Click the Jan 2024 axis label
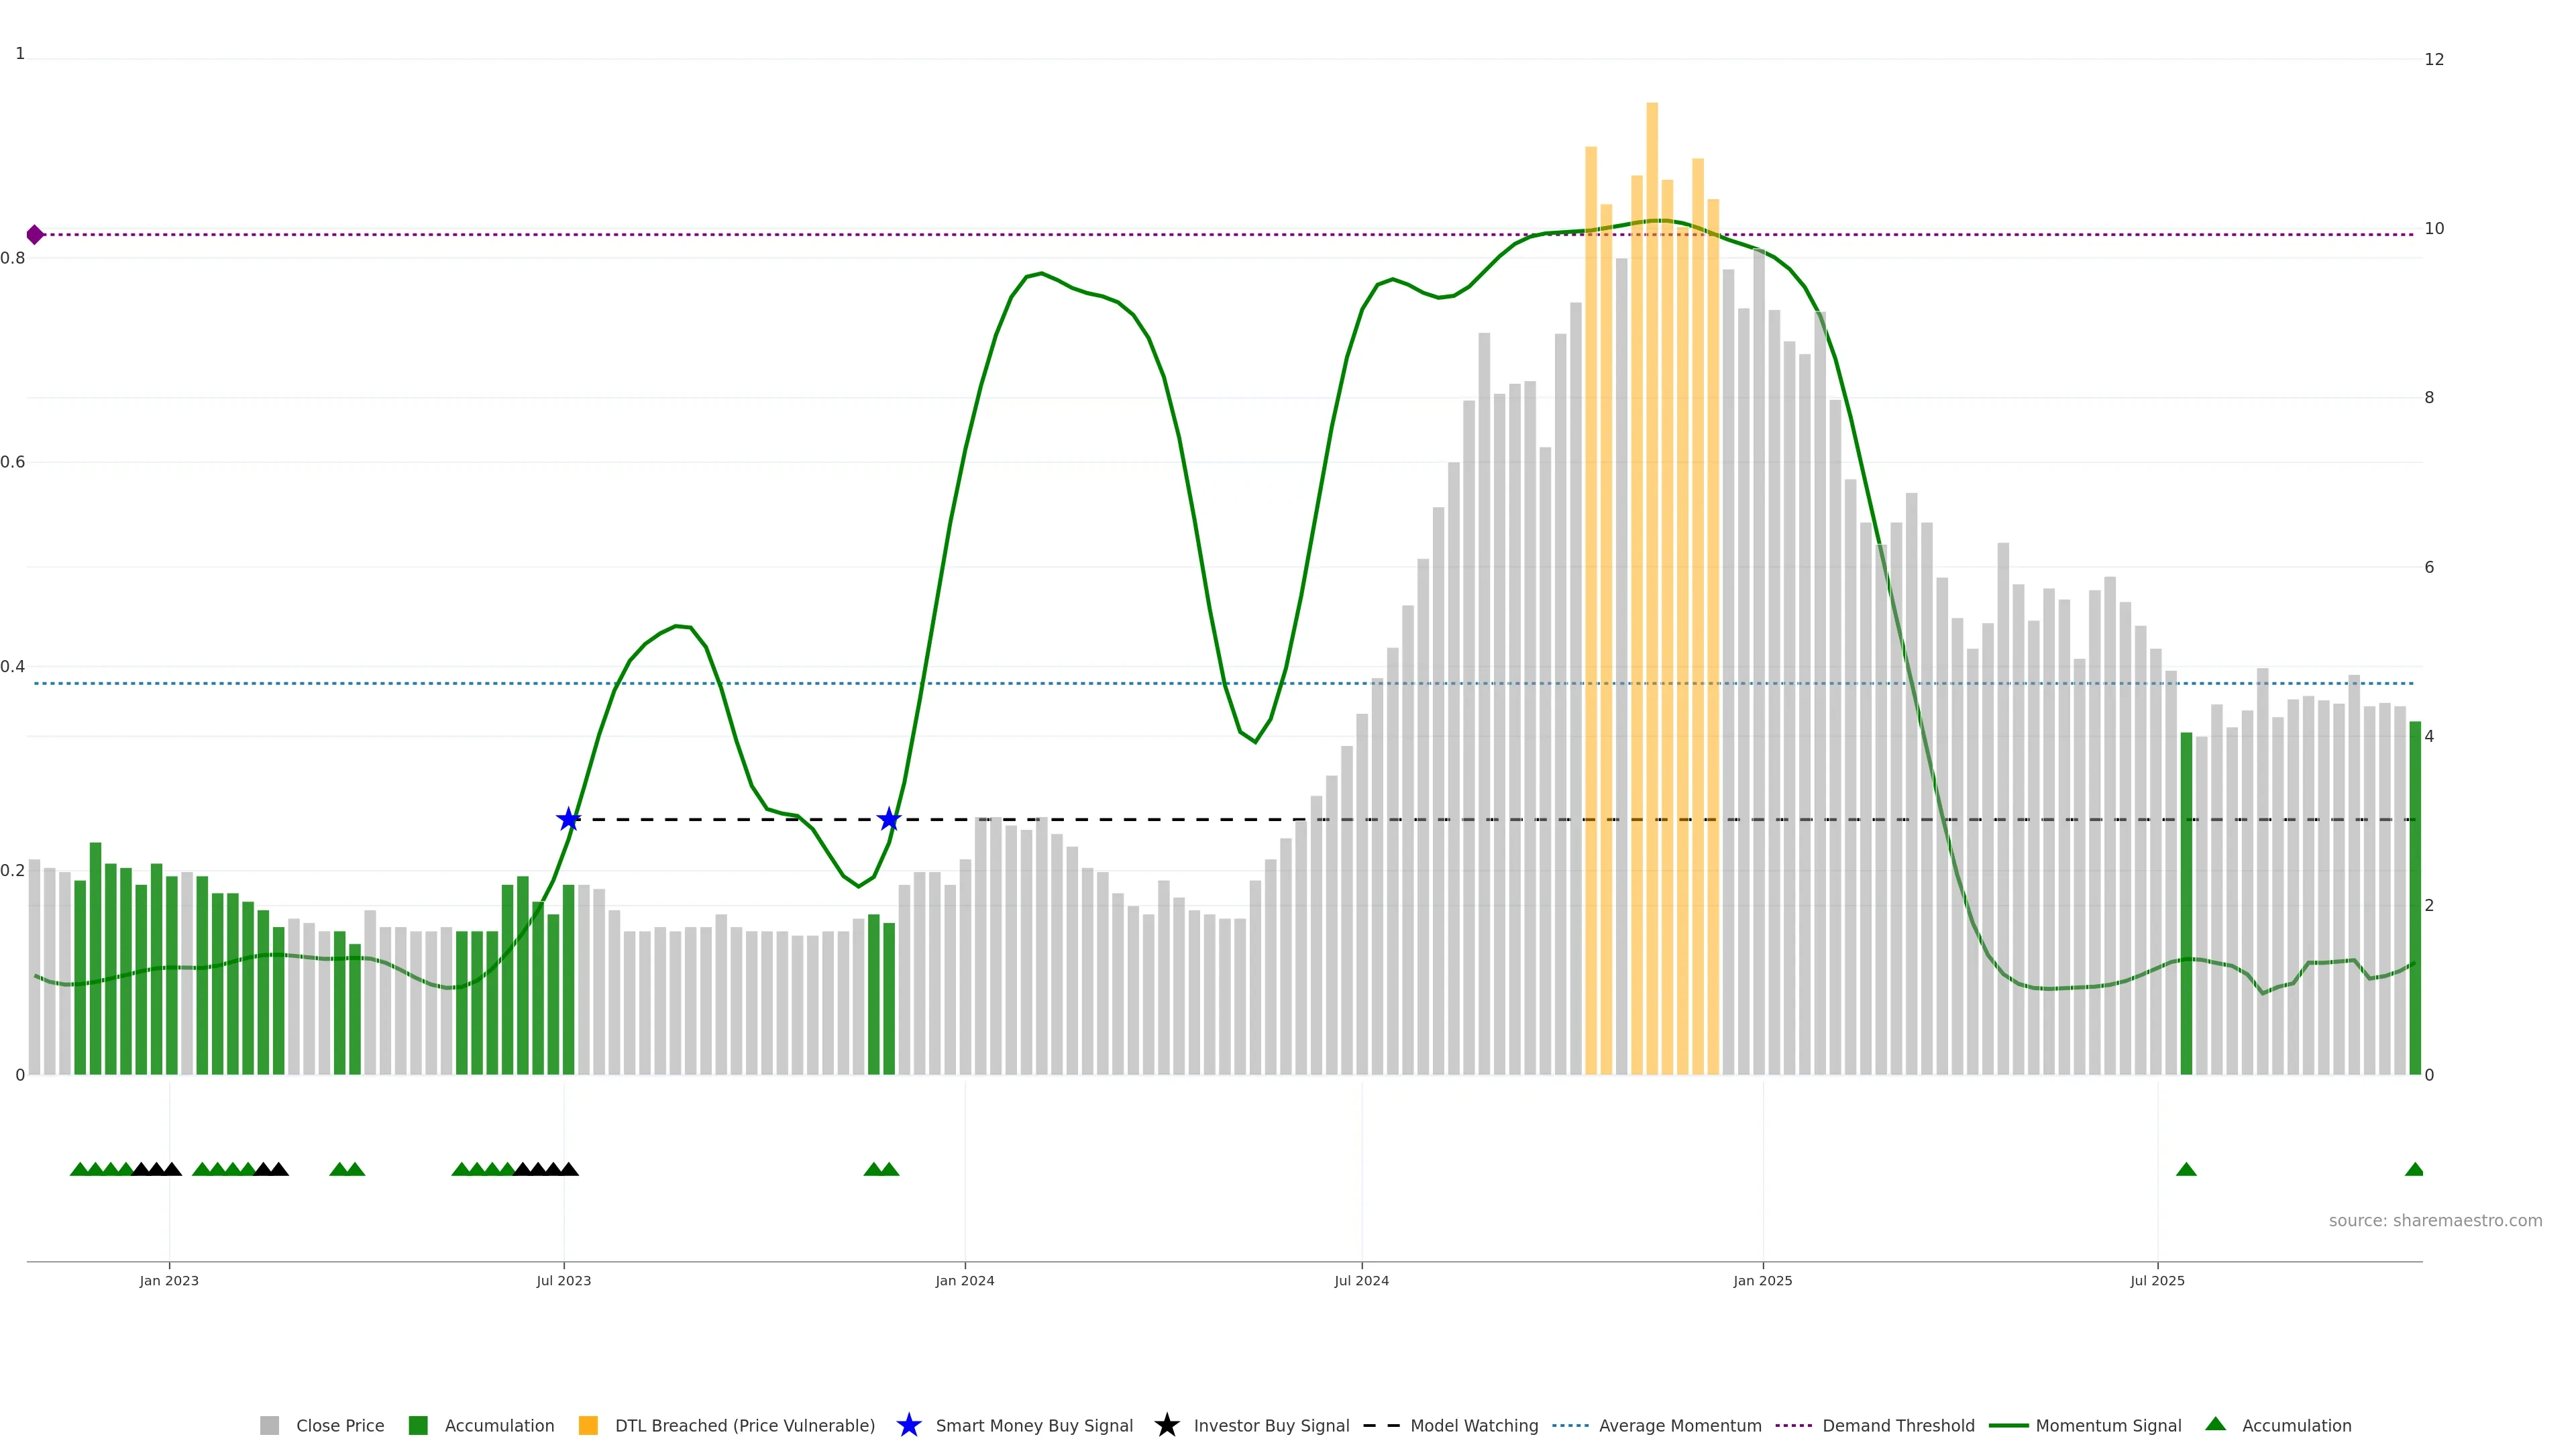Viewport: 2576px width, 1449px height. click(x=964, y=1280)
